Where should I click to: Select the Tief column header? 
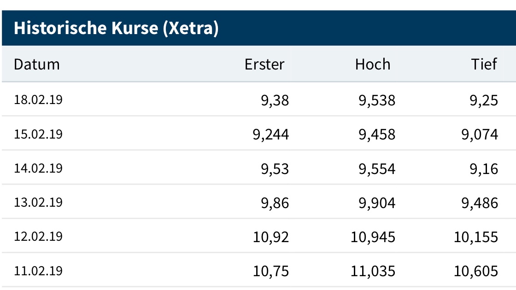point(484,64)
